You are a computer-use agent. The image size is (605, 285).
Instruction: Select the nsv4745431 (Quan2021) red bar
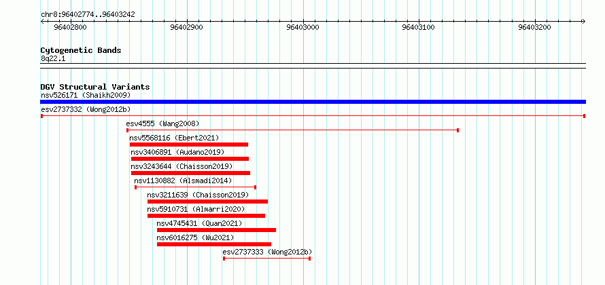(x=216, y=230)
